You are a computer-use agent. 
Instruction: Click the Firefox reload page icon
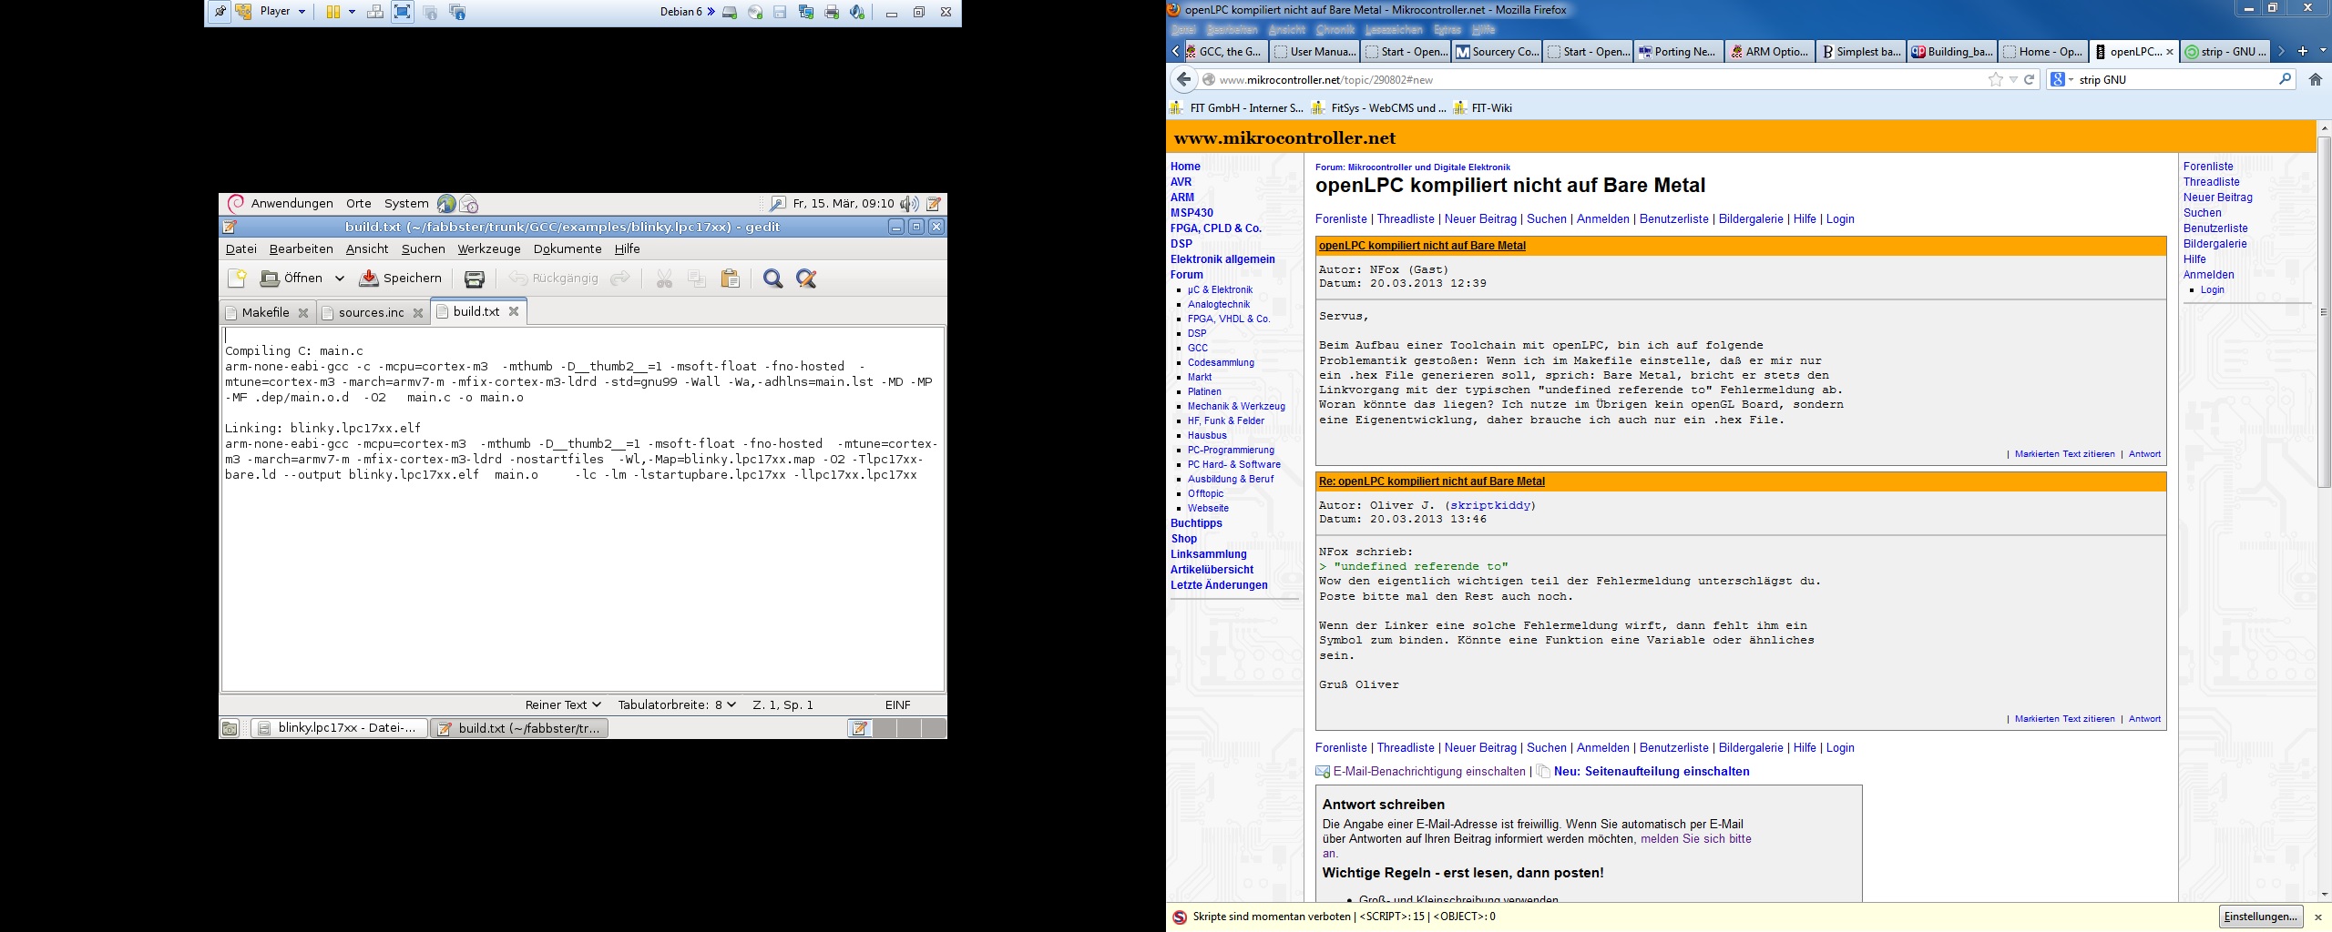coord(2030,79)
